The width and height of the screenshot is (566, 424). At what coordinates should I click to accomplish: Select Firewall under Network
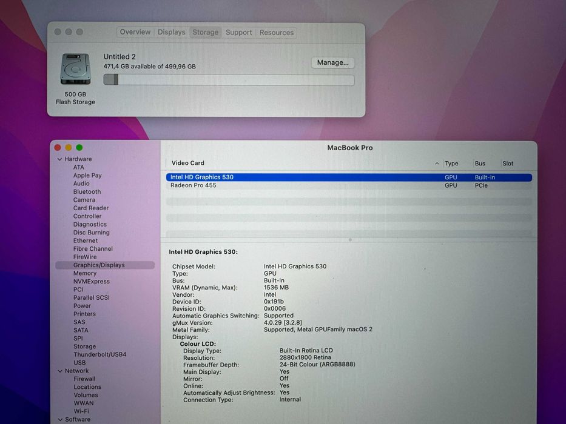pyautogui.click(x=84, y=379)
